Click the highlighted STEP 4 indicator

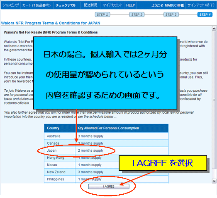point(205,14)
